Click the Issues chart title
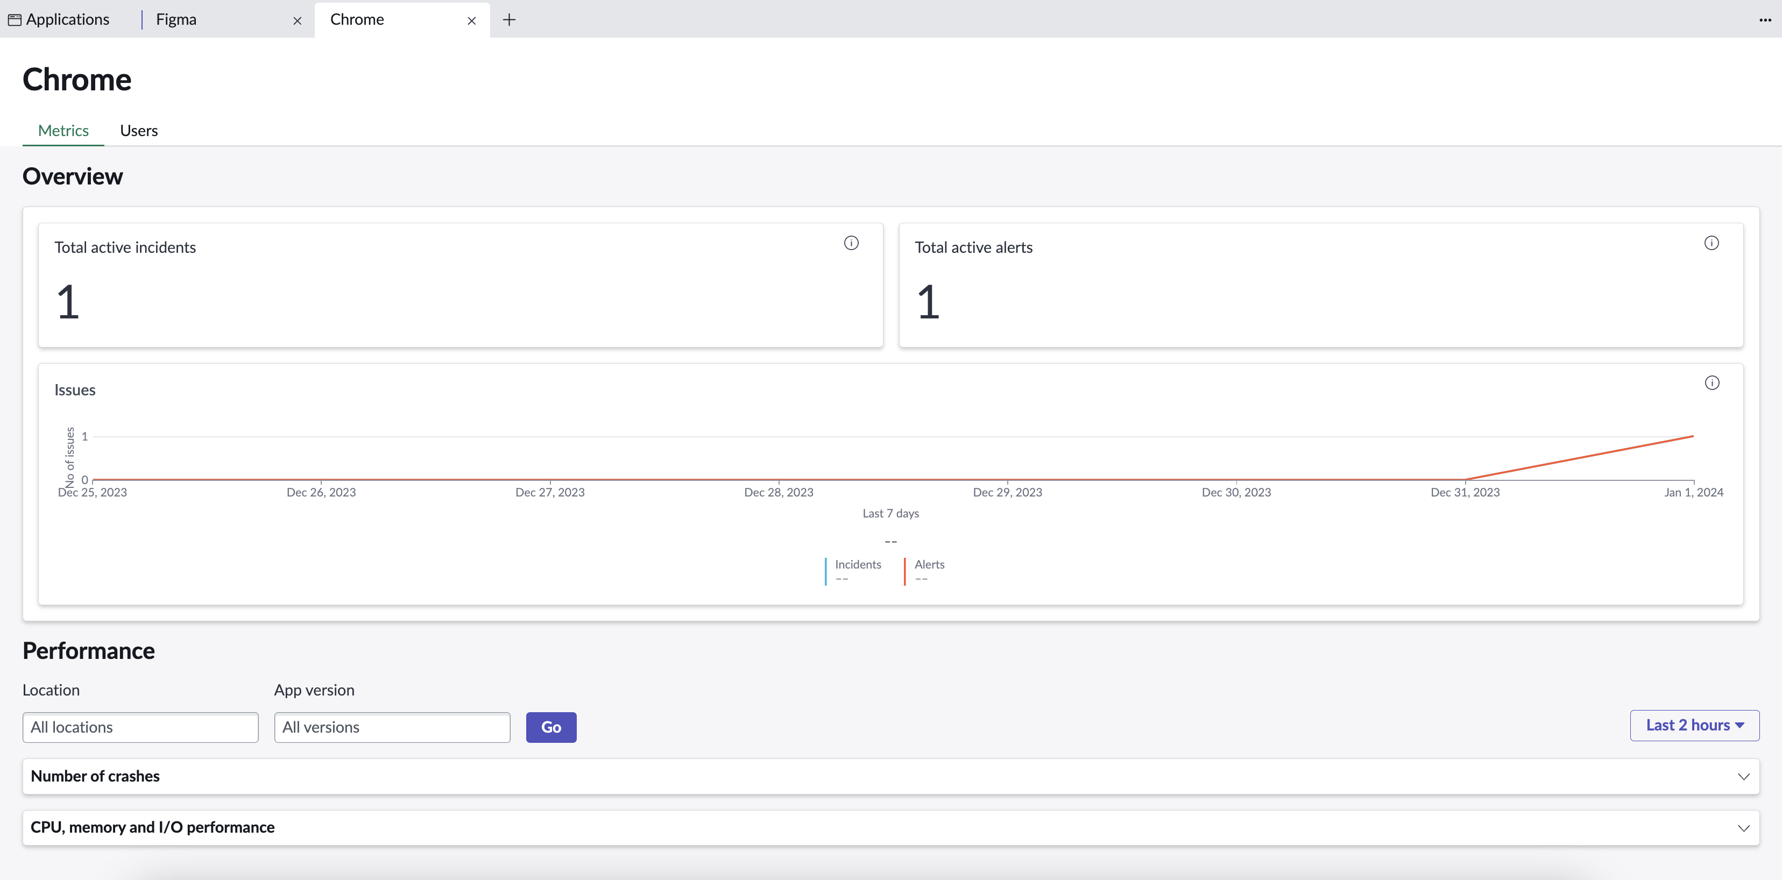Viewport: 1782px width, 880px height. pos(75,390)
